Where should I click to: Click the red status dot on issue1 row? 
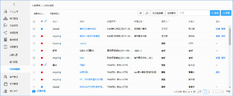42,43
